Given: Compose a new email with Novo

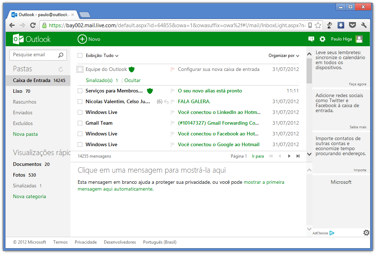Looking at the screenshot, I should click(89, 39).
